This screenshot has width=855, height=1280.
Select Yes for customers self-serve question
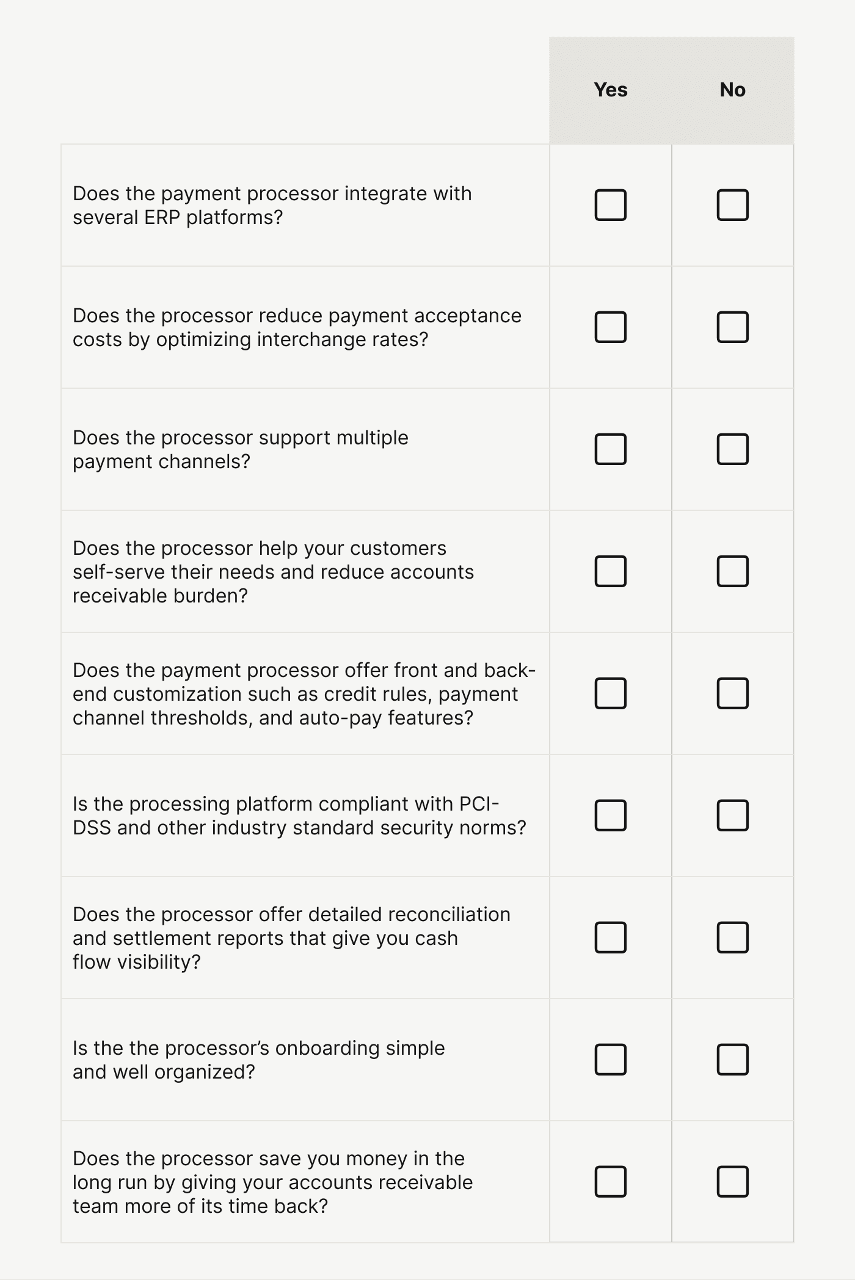(x=611, y=571)
